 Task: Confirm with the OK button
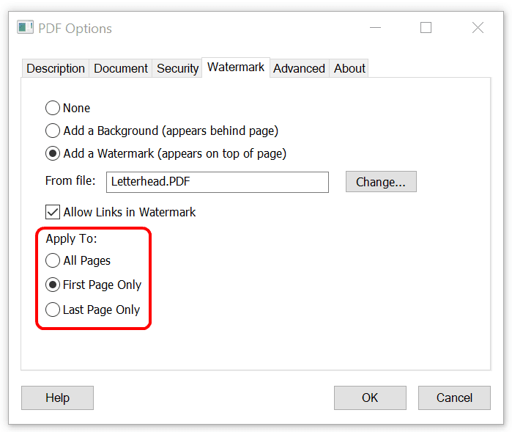(x=370, y=398)
